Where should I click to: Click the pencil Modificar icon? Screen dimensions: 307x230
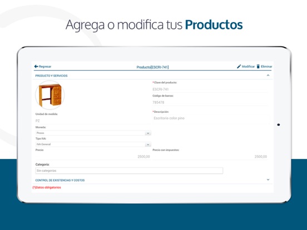[x=239, y=67]
